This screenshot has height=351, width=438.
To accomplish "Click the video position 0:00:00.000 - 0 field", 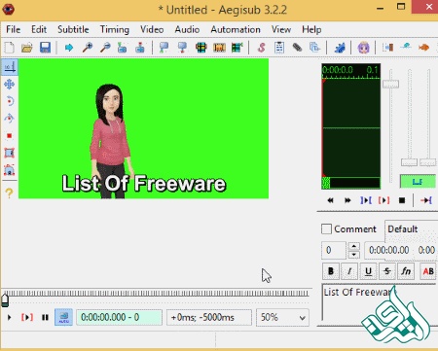I will pyautogui.click(x=119, y=317).
